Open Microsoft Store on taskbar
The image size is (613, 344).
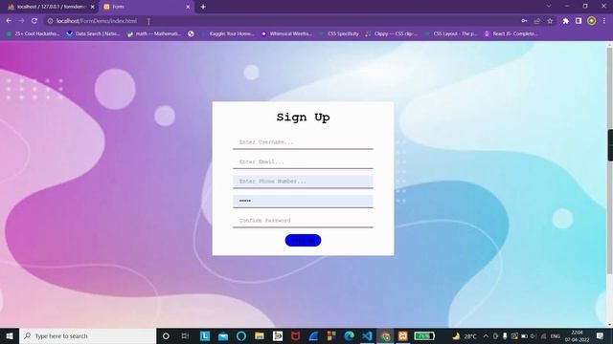(x=331, y=335)
